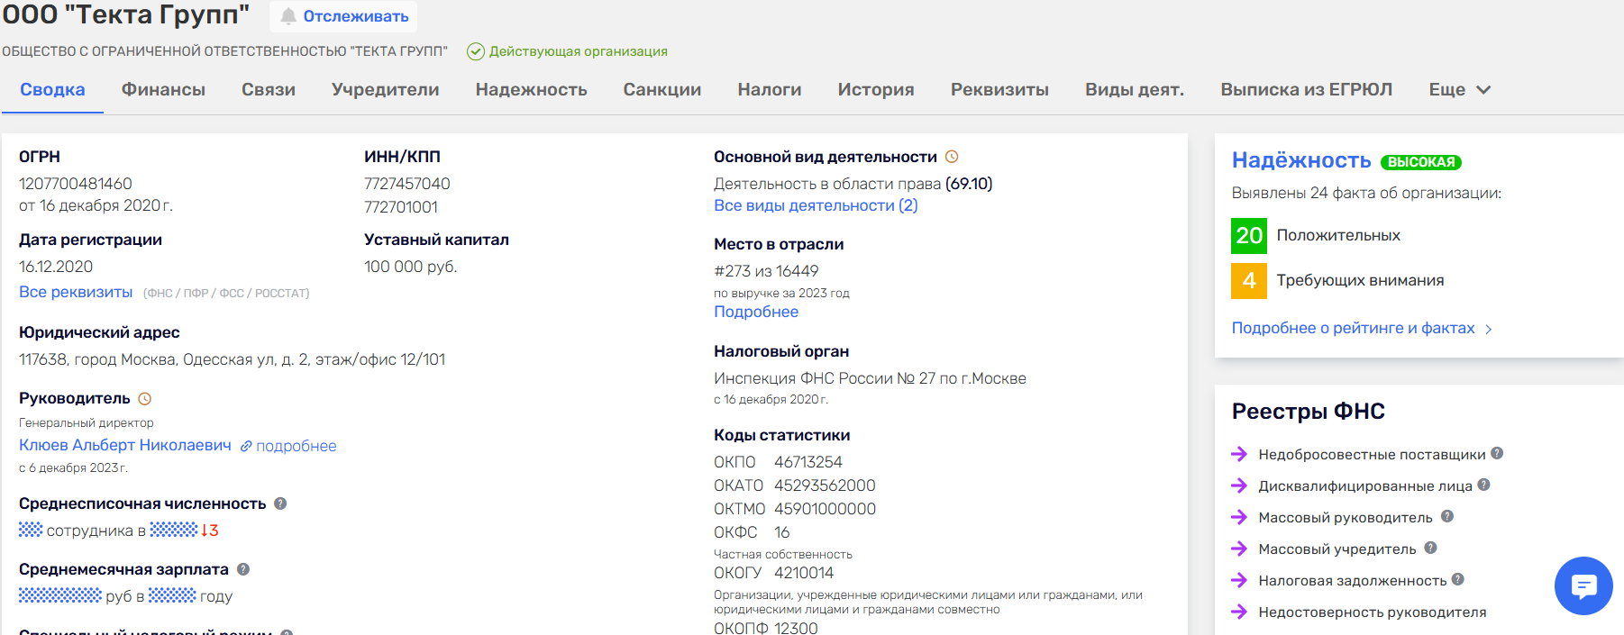Click the Надёжность heading link

click(1301, 160)
